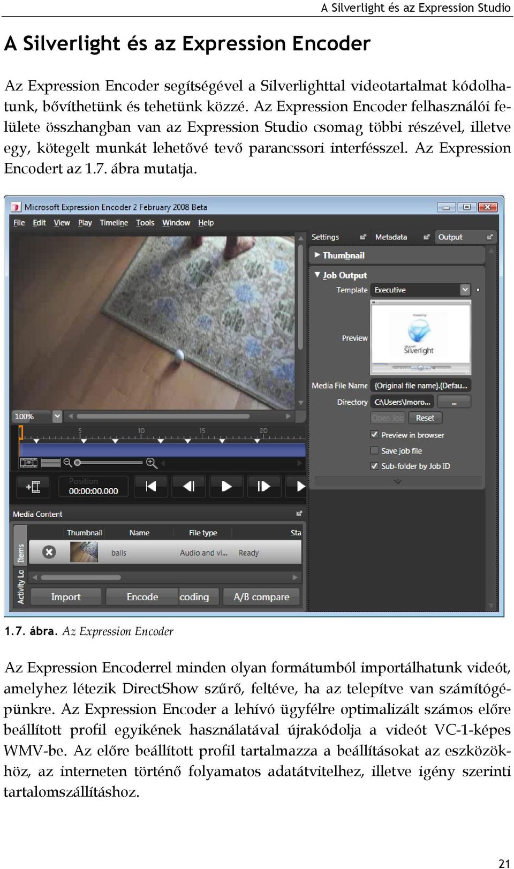
Task: Click the Reset button
Action: (425, 418)
